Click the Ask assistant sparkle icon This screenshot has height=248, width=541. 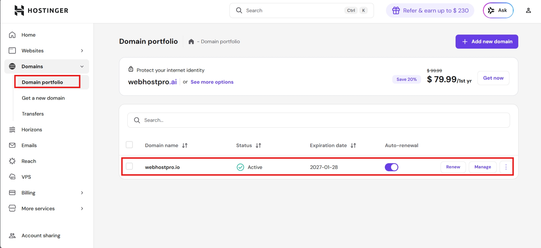pyautogui.click(x=491, y=10)
